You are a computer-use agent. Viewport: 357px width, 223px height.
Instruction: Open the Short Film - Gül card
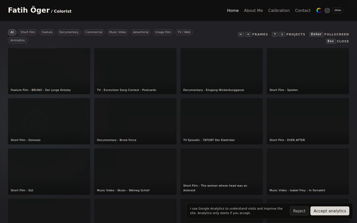pos(49,171)
